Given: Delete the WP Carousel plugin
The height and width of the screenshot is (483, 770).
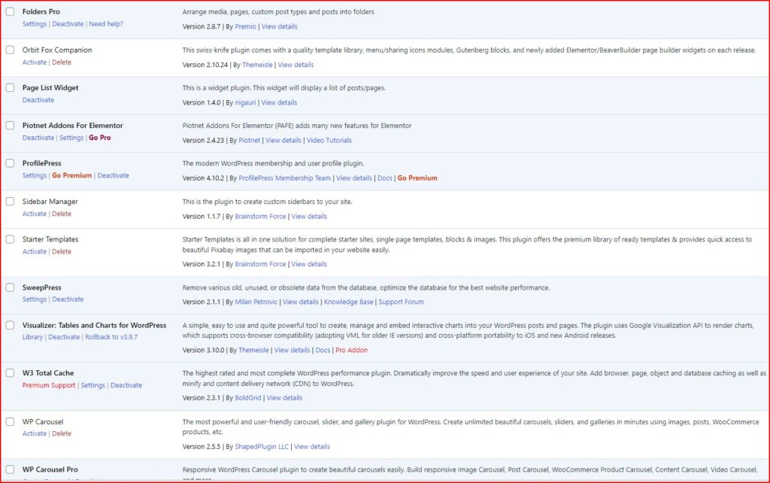Looking at the screenshot, I should [62, 433].
